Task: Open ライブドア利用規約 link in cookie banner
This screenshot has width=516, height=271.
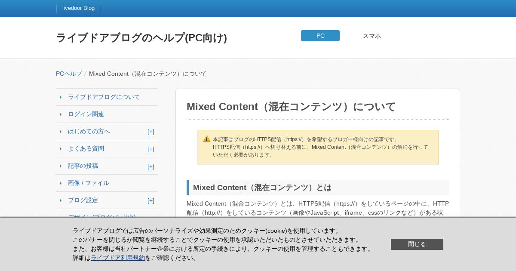Action: (x=118, y=258)
